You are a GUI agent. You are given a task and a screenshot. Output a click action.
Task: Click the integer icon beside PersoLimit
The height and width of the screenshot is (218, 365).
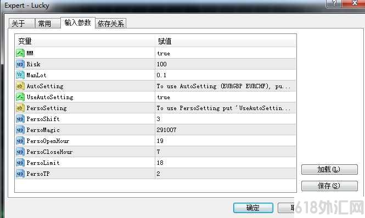20,163
